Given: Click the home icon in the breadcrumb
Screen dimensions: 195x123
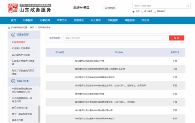Looking at the screenshot, I should point(9,28).
